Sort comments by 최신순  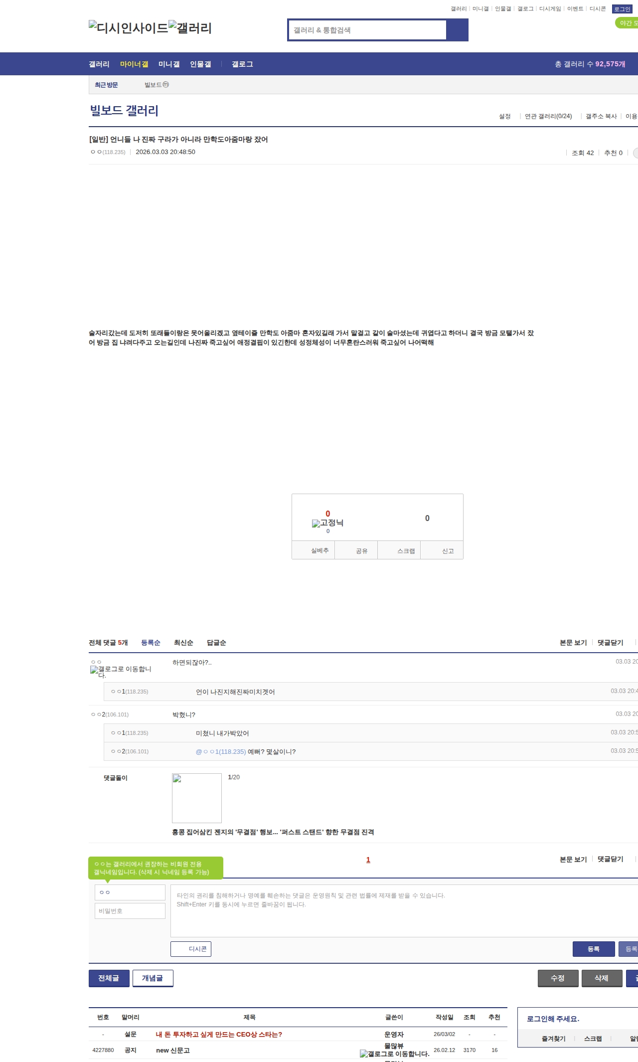click(183, 643)
